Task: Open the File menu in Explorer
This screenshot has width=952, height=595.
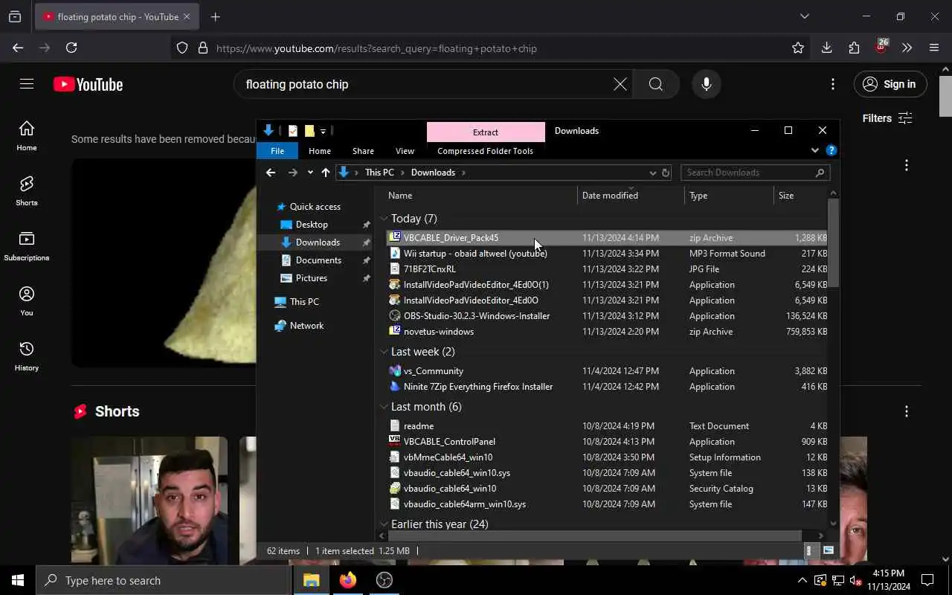Action: coord(277,150)
